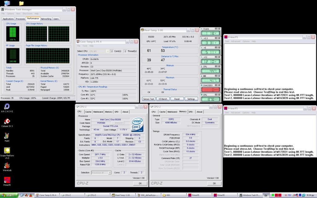Click the Frequency field in Core Temp

click(113, 74)
